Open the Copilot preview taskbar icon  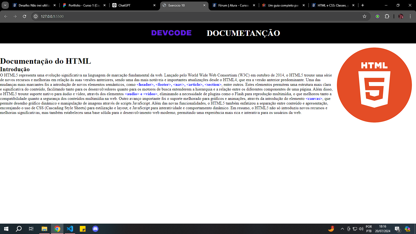pos(407,229)
